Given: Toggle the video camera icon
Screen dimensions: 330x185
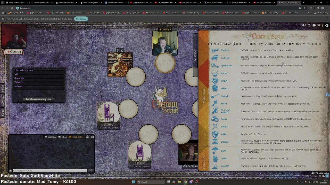Looking at the screenshot, I should [314, 25].
